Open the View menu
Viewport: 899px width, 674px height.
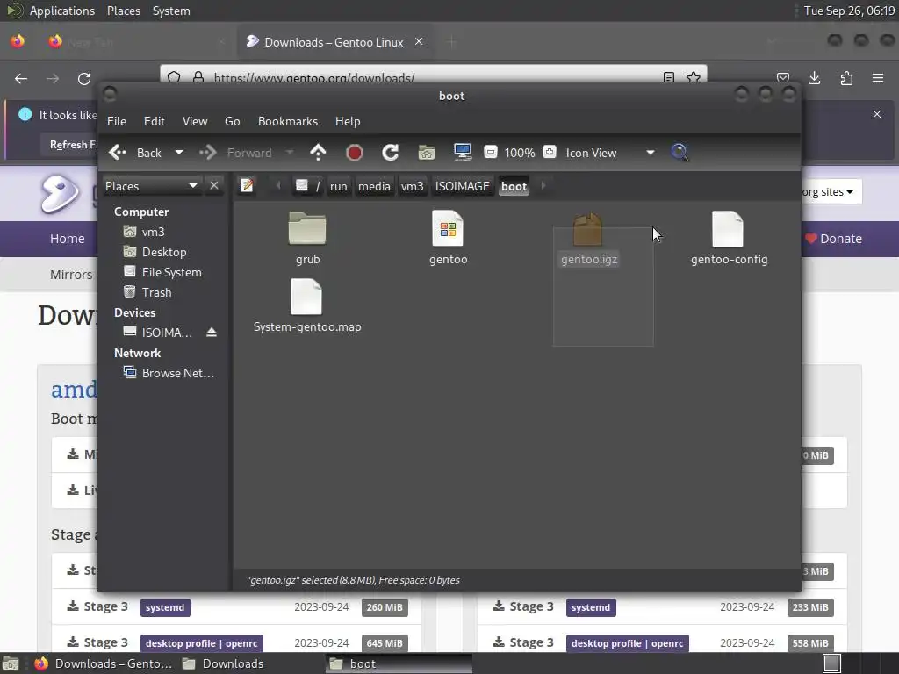(x=195, y=121)
